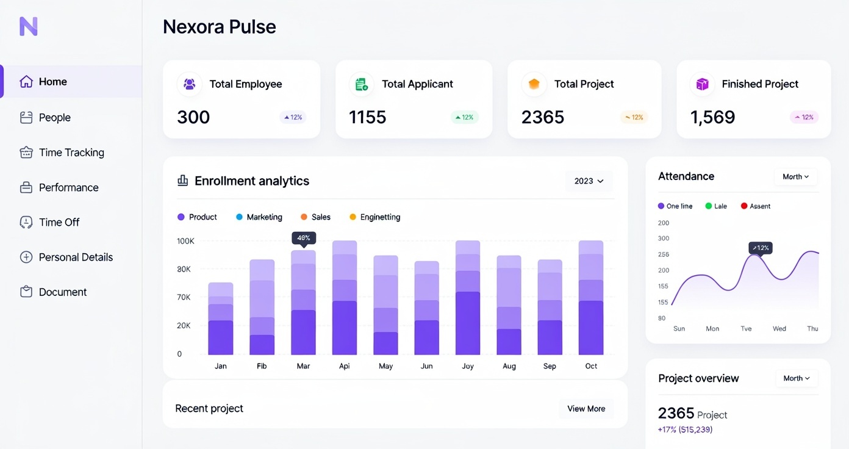Toggle the Marketing legend series
The image size is (849, 449).
tap(259, 217)
